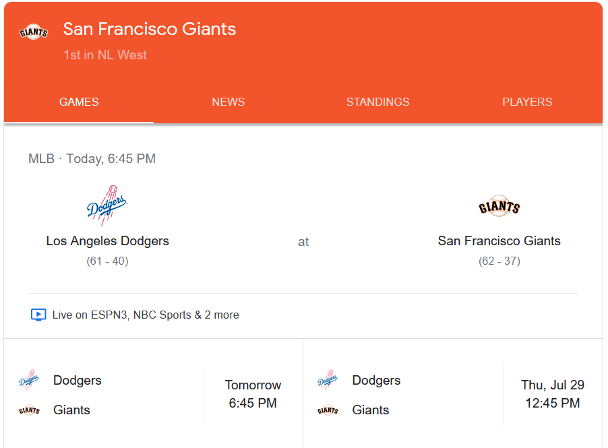Switch to the GAMES tab
The image size is (608, 448).
(79, 102)
